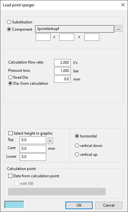The height and width of the screenshot is (212, 128).
Task: Open the light blue color swatch
Action: click(14, 204)
